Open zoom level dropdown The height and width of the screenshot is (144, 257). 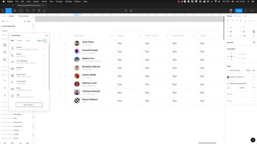tap(253, 11)
